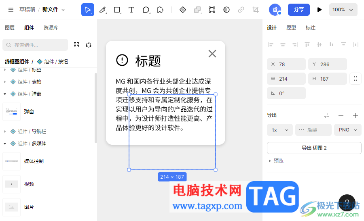The height and width of the screenshot is (221, 364).
Task: Click the align bottom icon
Action: 331,45
